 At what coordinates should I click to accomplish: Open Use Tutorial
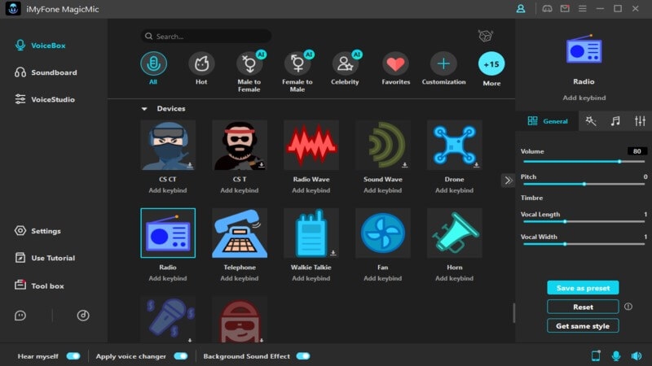(x=45, y=258)
